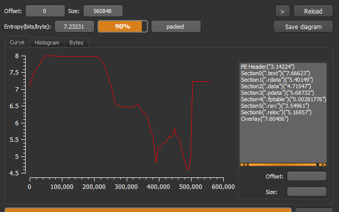
Task: Click the section list horizontal scrollbar thumb
Action: tap(282, 164)
